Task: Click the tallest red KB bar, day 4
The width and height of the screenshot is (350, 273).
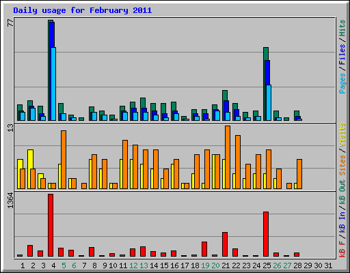Action: click(x=51, y=225)
